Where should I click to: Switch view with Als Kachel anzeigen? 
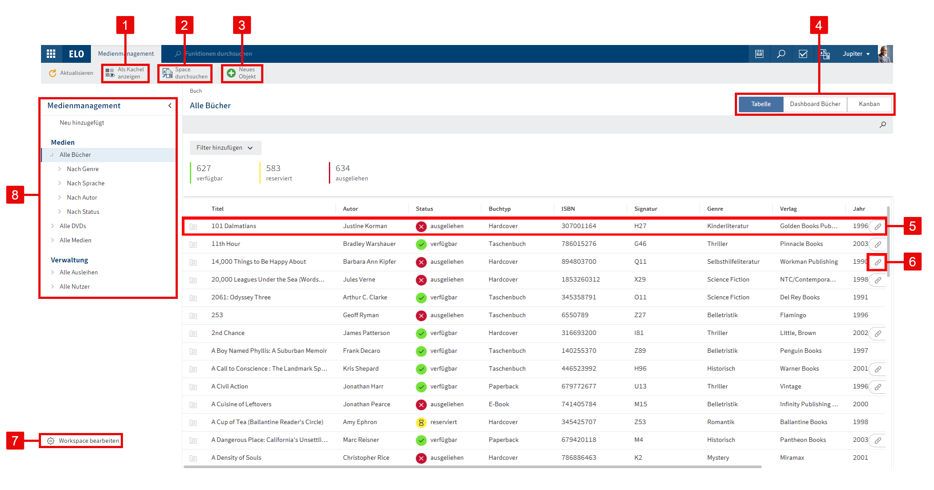coord(125,73)
